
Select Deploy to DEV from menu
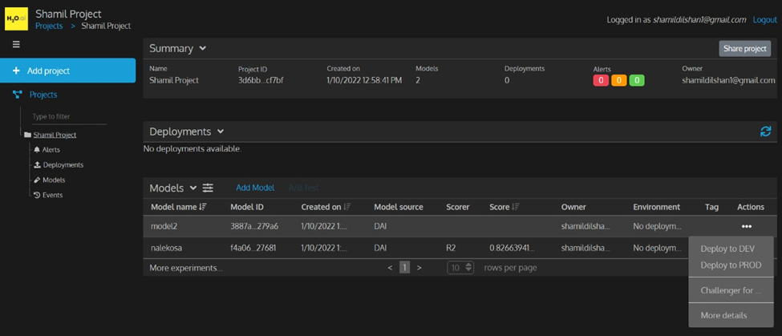pyautogui.click(x=727, y=249)
